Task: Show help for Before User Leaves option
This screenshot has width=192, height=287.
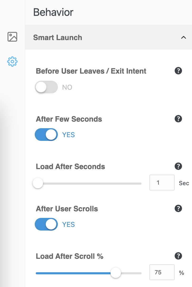Action: 178,71
